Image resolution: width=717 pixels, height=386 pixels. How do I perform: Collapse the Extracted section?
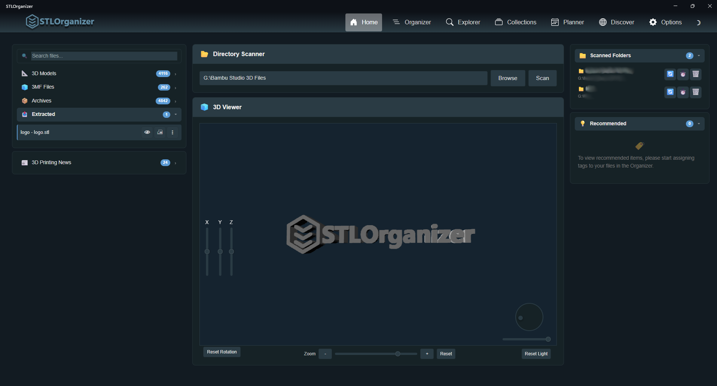(x=175, y=114)
